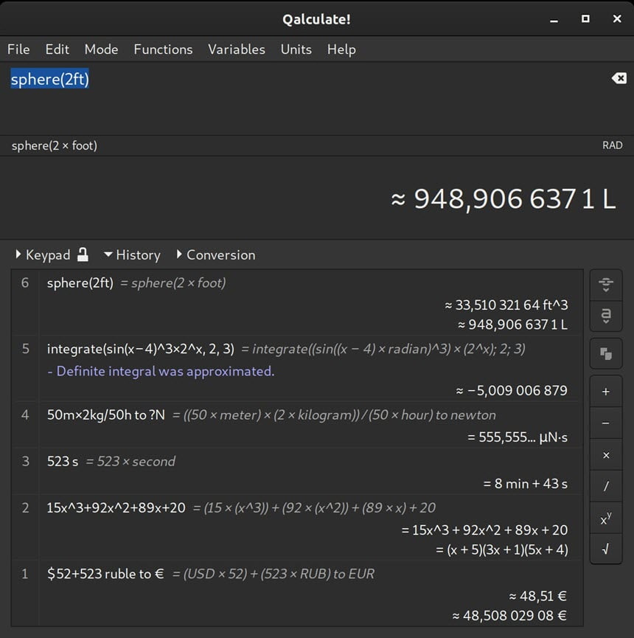Expand the Keypad section
This screenshot has height=638, width=634.
click(42, 254)
